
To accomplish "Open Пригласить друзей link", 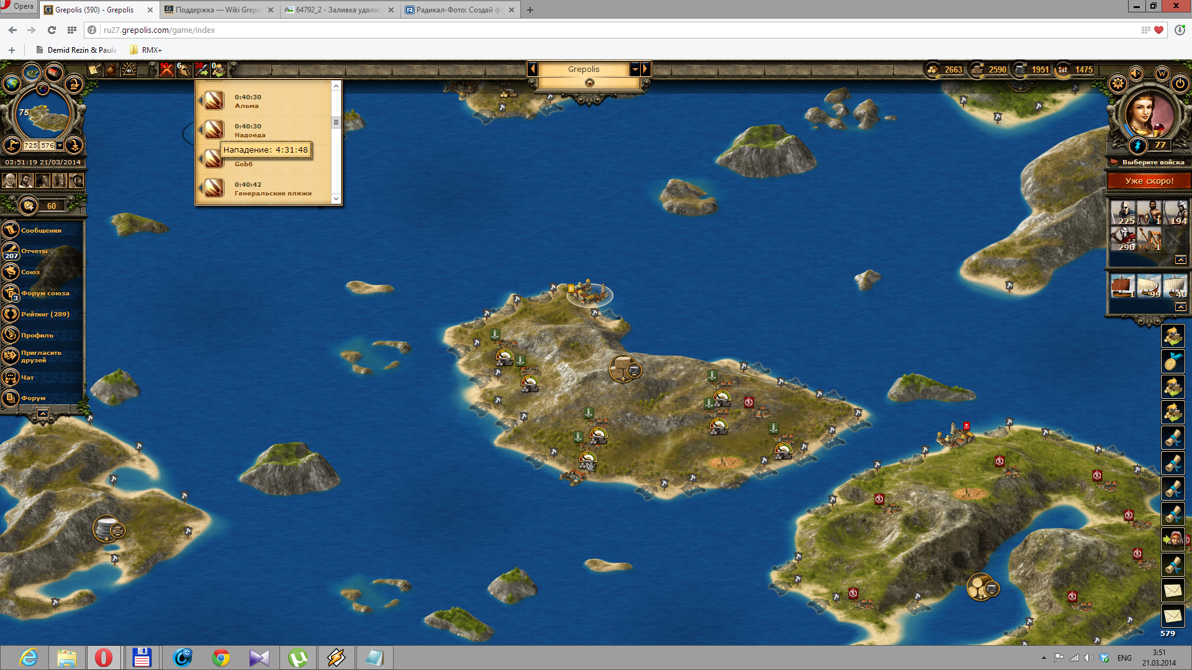I will click(x=41, y=356).
